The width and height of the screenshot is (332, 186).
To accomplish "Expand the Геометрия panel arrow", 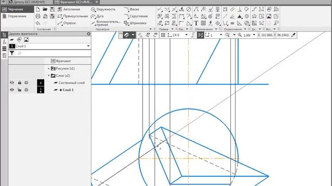I will click(150, 29).
